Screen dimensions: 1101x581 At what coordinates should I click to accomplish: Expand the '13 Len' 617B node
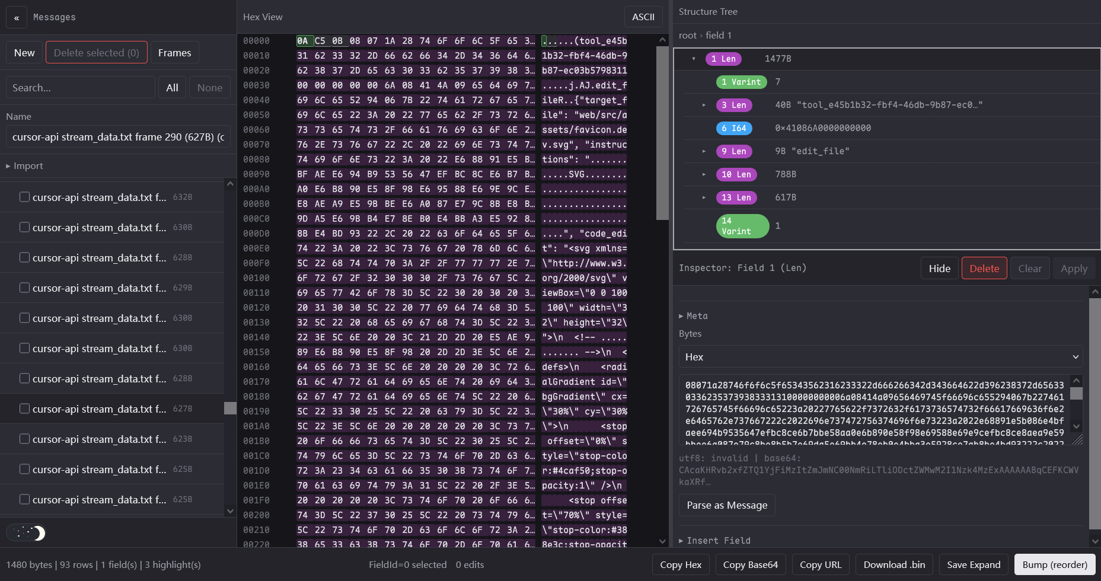(x=704, y=197)
